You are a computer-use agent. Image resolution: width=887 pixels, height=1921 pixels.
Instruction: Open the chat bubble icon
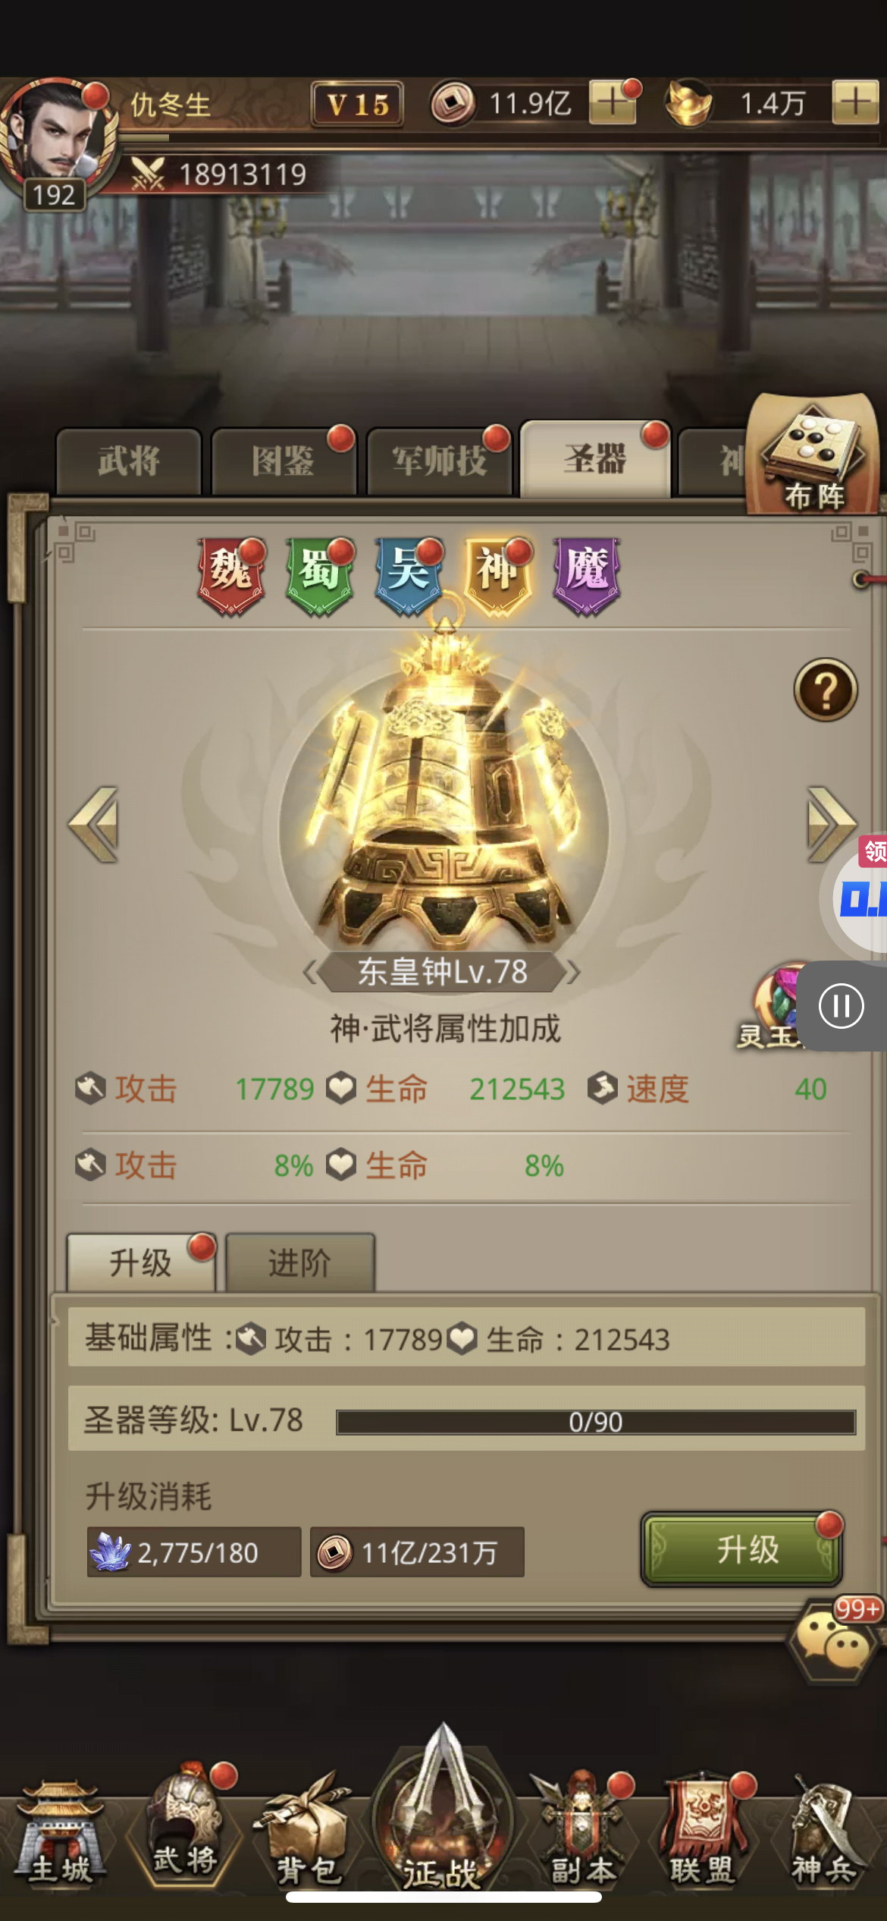832,1640
